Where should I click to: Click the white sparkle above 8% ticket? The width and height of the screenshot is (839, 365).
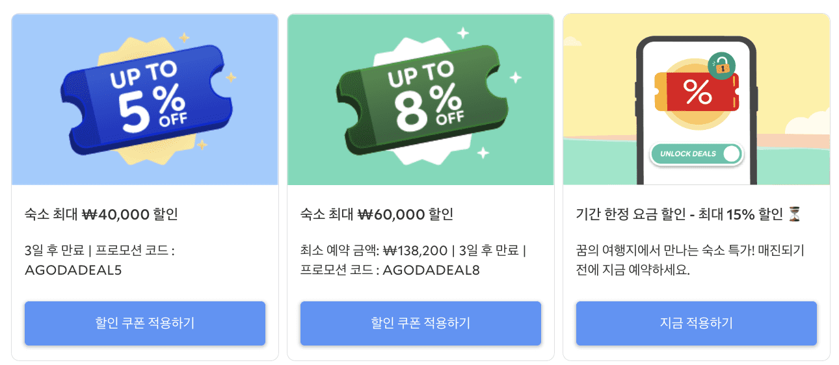pos(463,32)
